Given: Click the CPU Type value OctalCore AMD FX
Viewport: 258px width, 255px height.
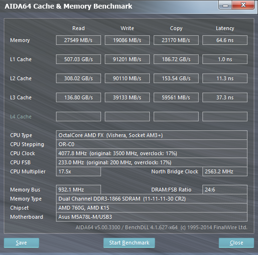Looking at the screenshot, I should click(152, 135).
